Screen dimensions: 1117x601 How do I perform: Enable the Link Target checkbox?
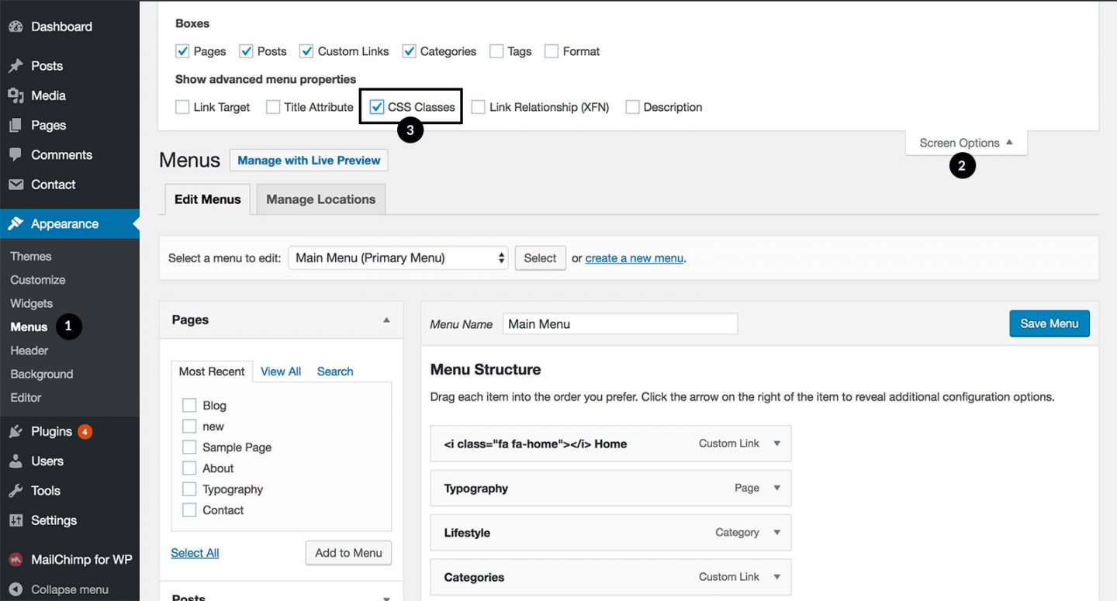[182, 107]
